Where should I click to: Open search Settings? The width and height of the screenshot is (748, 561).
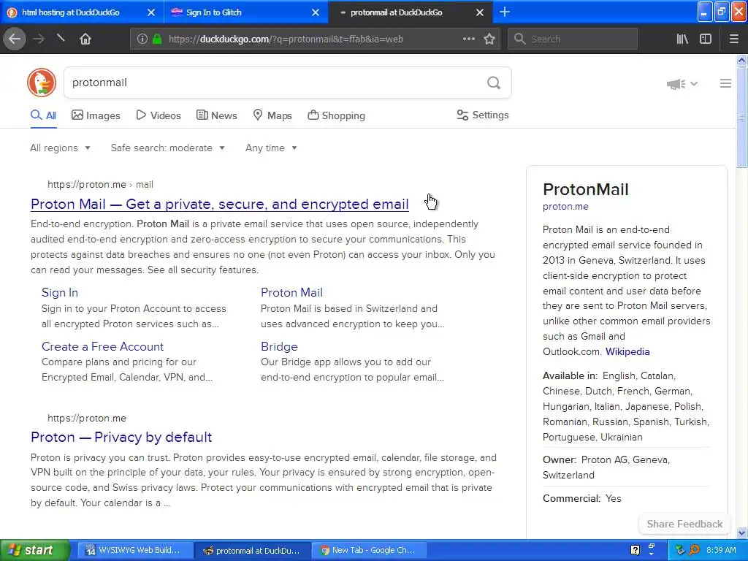tap(483, 115)
